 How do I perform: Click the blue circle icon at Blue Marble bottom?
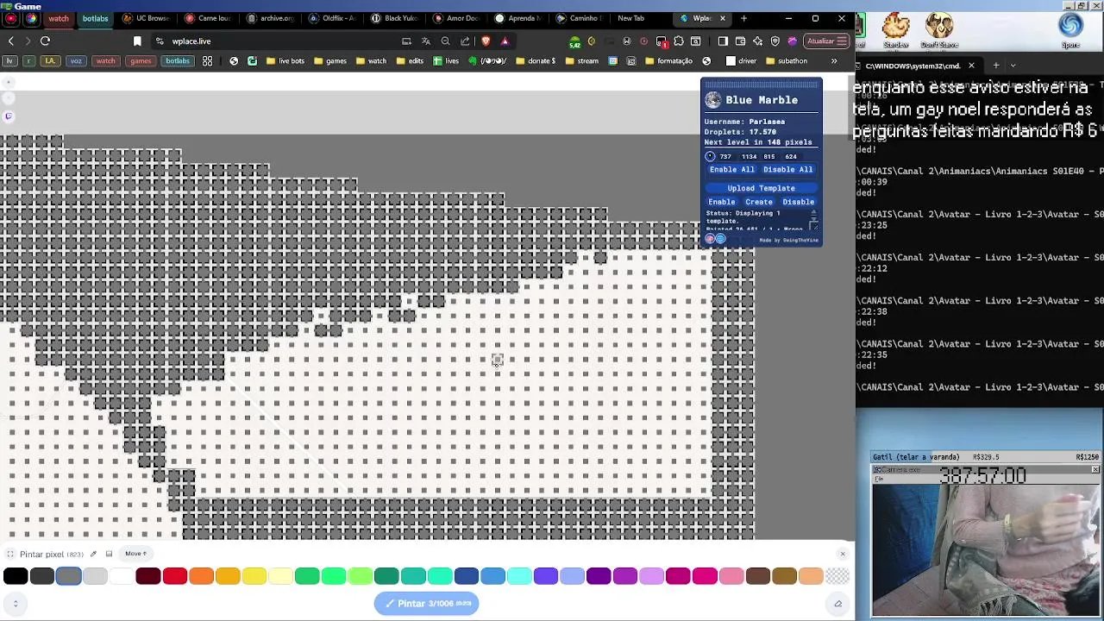[720, 239]
